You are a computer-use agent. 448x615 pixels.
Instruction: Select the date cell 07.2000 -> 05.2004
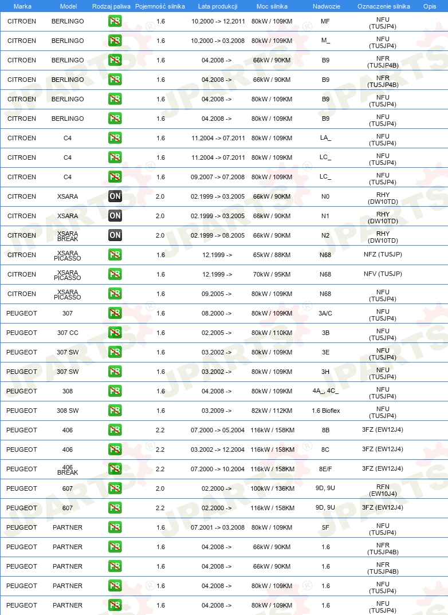click(x=218, y=430)
